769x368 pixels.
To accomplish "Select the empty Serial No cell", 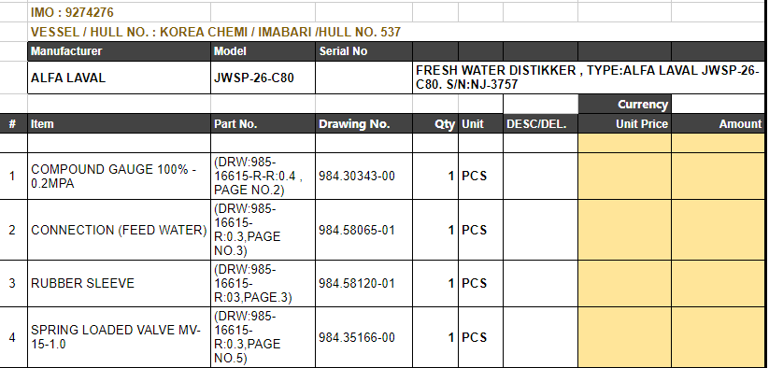I will 363,78.
